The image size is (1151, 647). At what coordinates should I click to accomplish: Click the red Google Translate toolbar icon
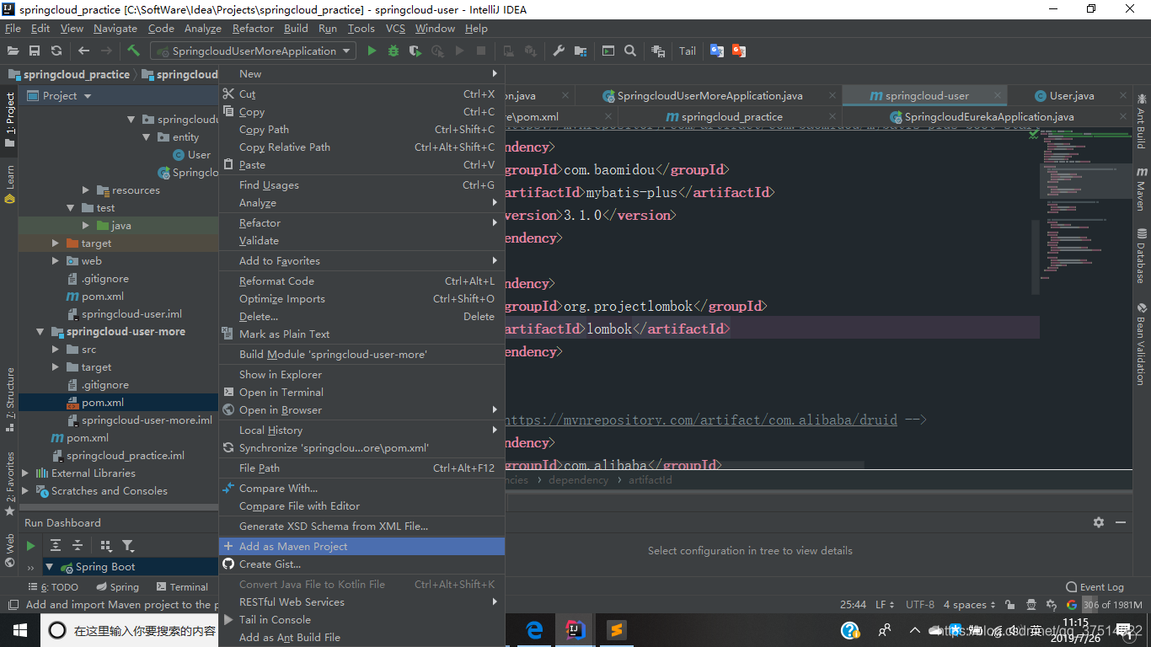click(x=739, y=51)
